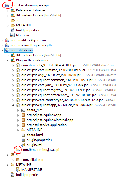Collapse the org.eclipse.equinox.app jar node

(13, 105)
